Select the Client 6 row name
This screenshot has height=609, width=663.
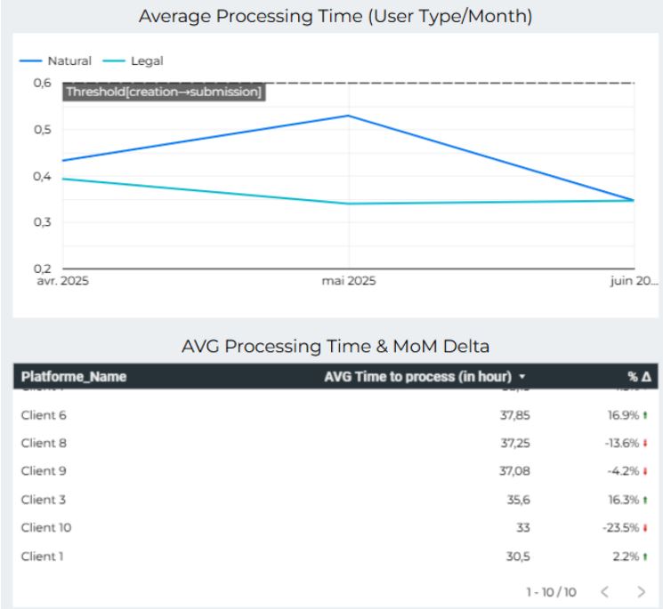[x=44, y=415]
